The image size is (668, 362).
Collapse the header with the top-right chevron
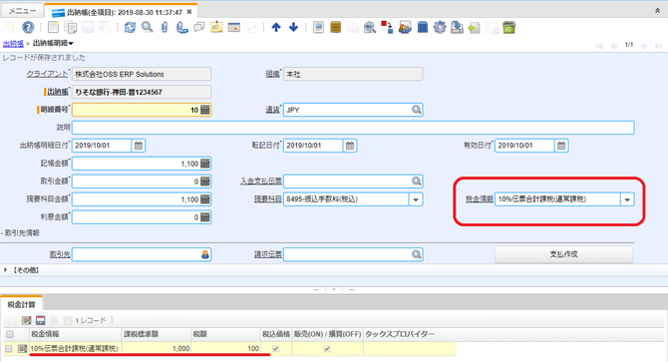pyautogui.click(x=657, y=11)
